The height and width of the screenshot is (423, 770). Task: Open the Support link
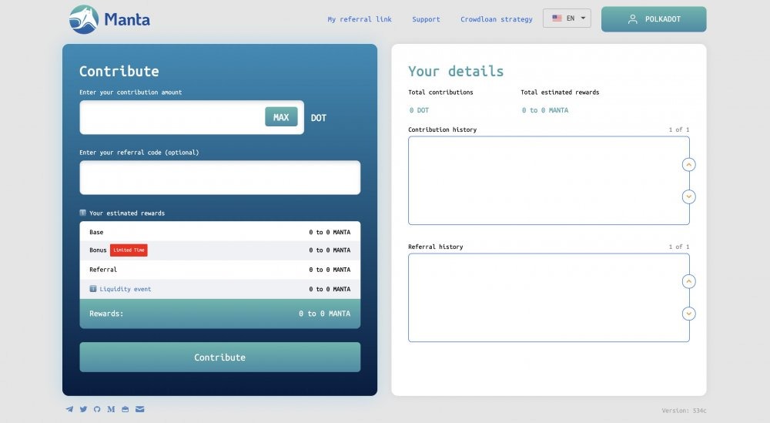pos(426,19)
